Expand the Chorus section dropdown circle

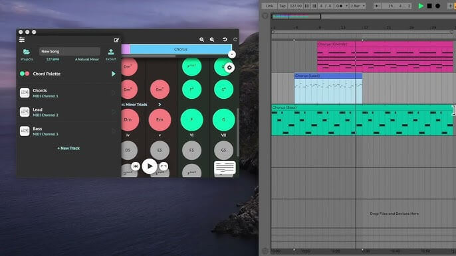[232, 54]
